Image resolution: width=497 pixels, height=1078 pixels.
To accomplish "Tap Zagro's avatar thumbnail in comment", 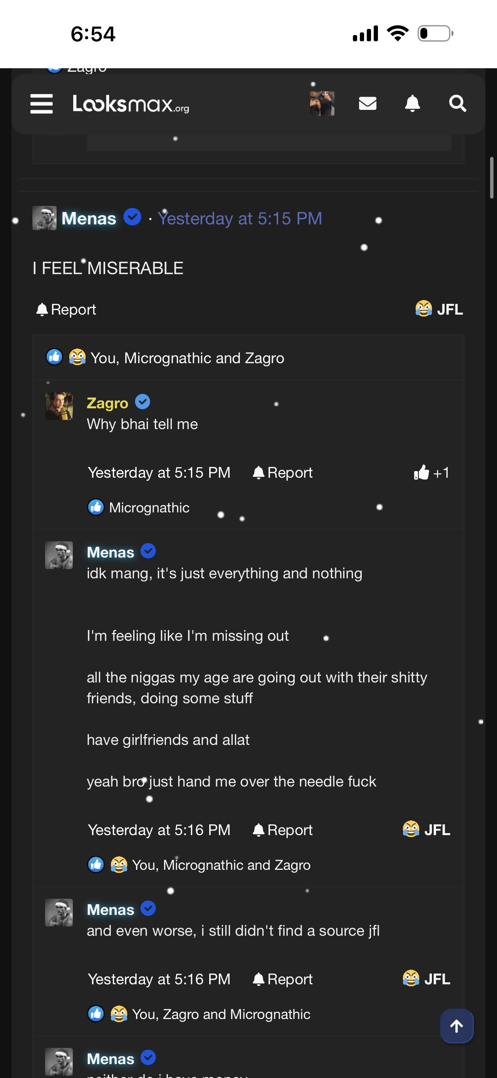I will pyautogui.click(x=59, y=406).
